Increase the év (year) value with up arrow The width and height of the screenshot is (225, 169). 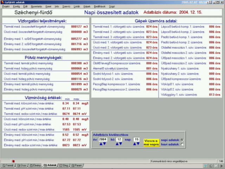point(101,144)
